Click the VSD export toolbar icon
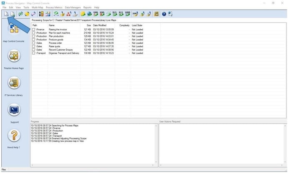This screenshot has width=288, height=174. (127, 14)
